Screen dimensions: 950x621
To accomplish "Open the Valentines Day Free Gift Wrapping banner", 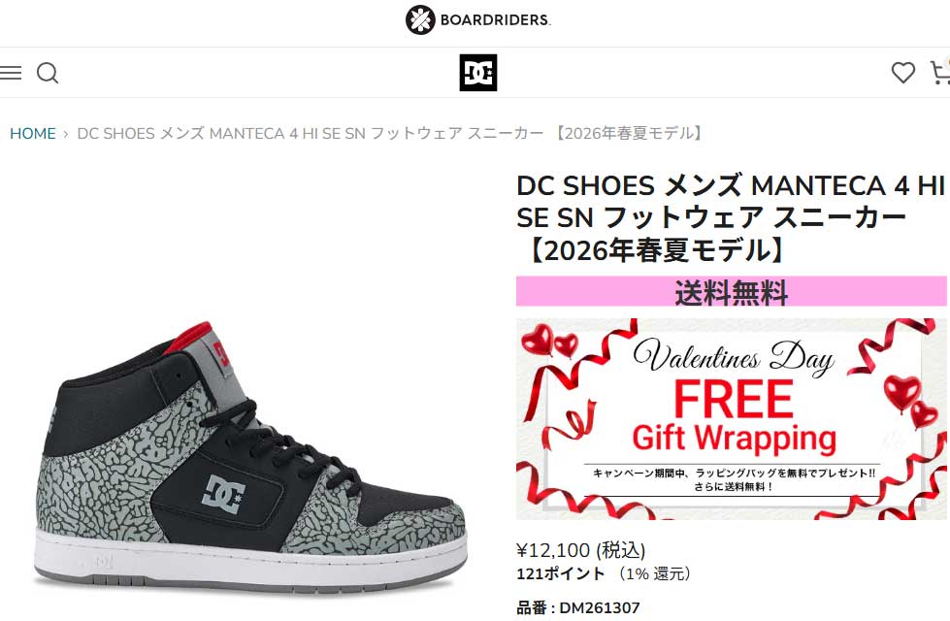I will 731,418.
